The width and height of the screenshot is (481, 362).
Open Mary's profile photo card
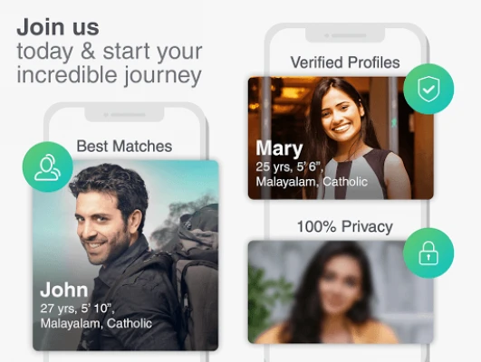341,138
